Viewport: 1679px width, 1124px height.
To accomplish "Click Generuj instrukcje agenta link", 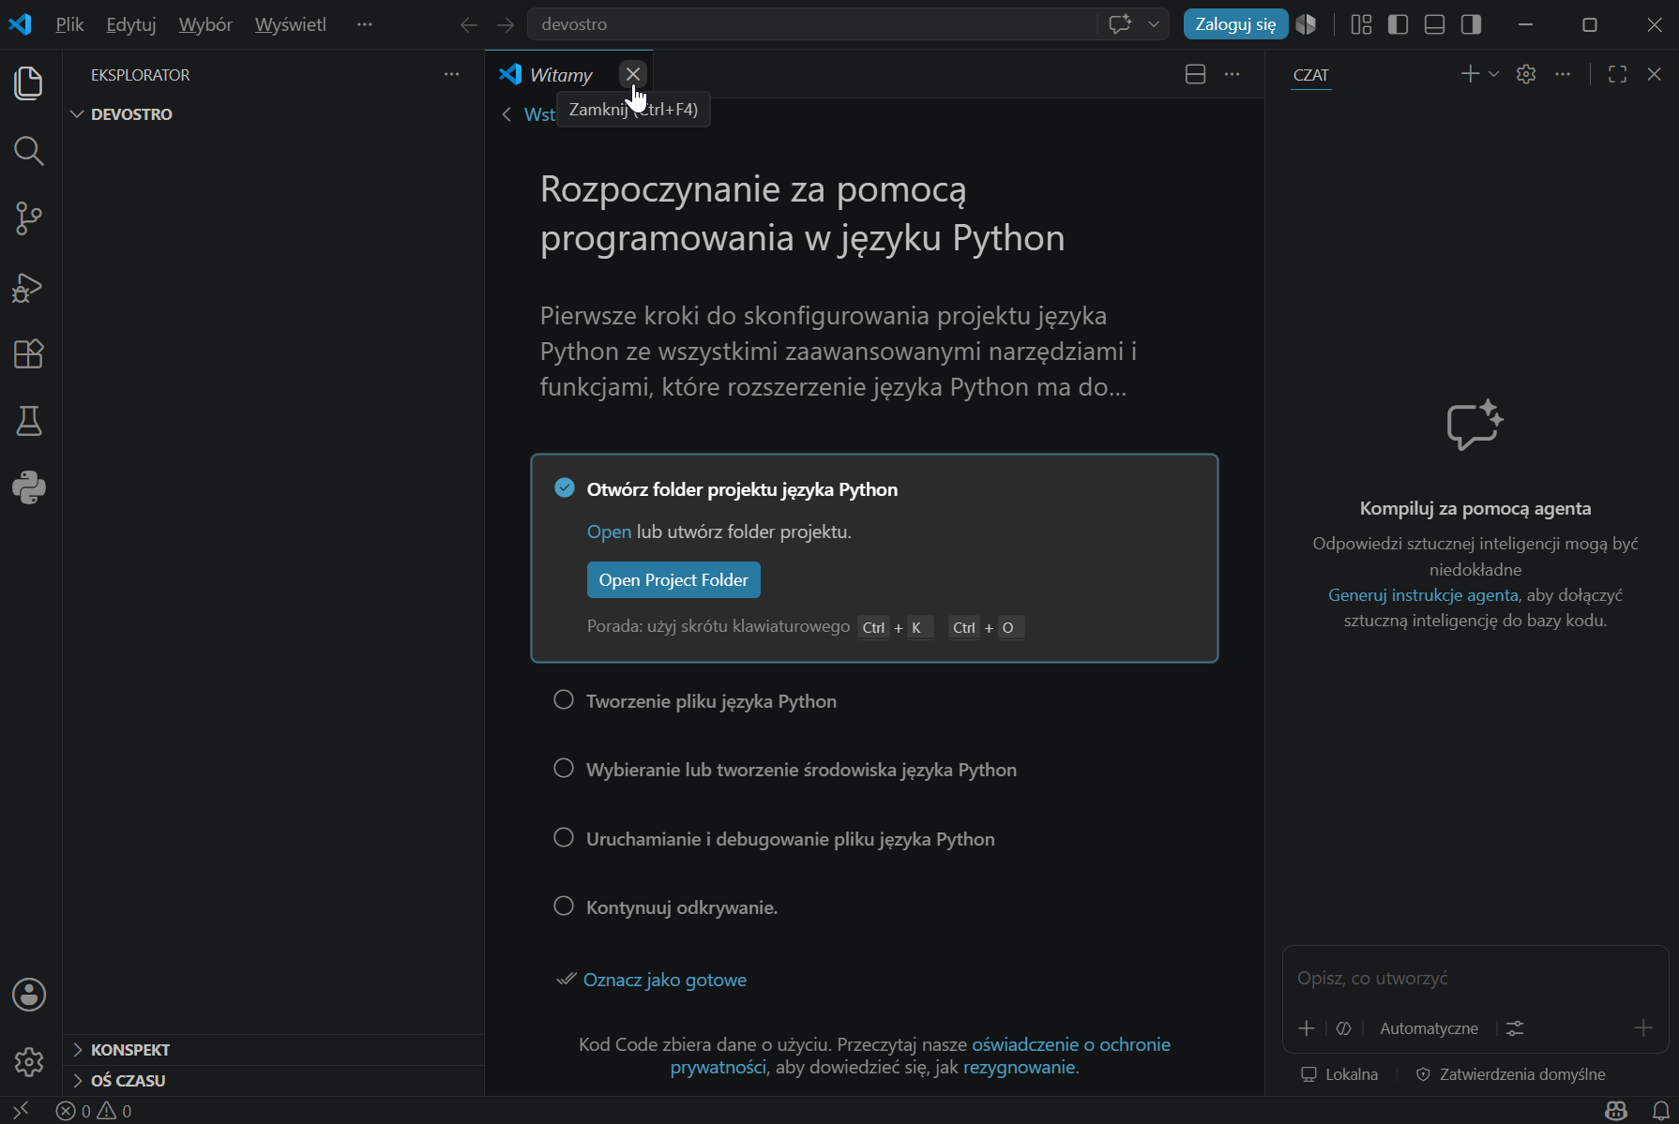I will click(x=1423, y=595).
